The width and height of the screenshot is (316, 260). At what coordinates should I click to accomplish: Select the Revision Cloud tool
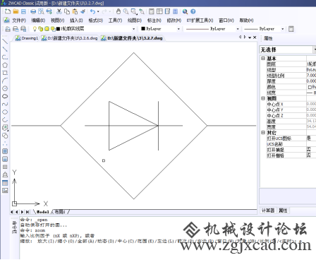click(x=5, y=96)
